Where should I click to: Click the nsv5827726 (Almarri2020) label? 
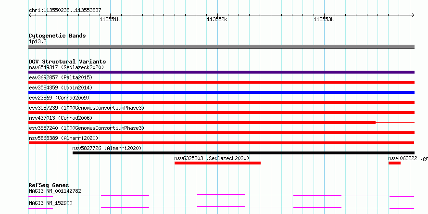[x=107, y=148]
